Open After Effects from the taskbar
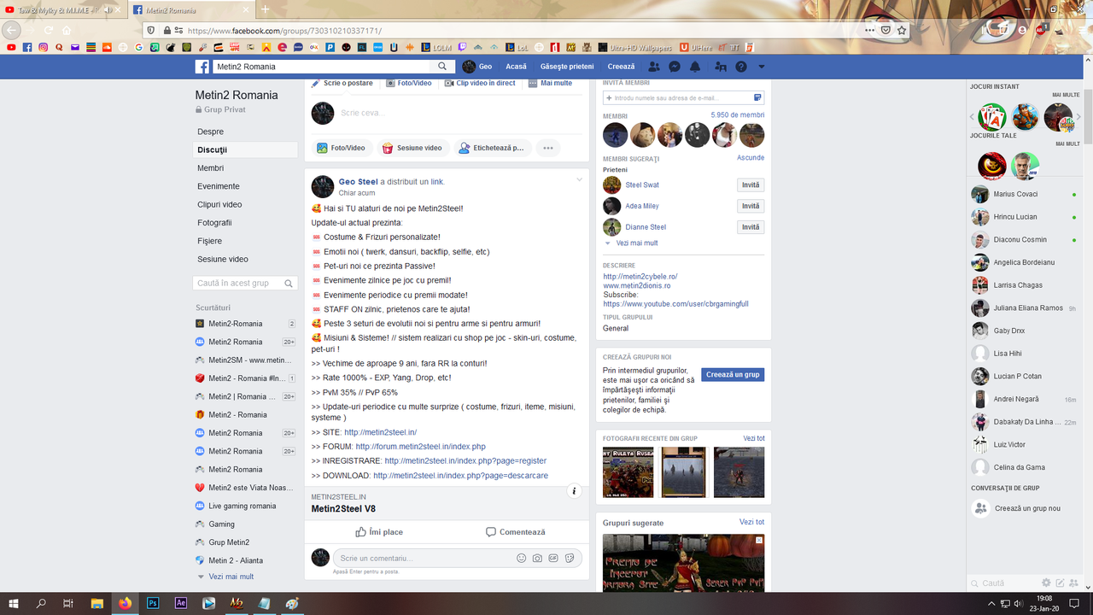The image size is (1093, 615). pos(181,603)
